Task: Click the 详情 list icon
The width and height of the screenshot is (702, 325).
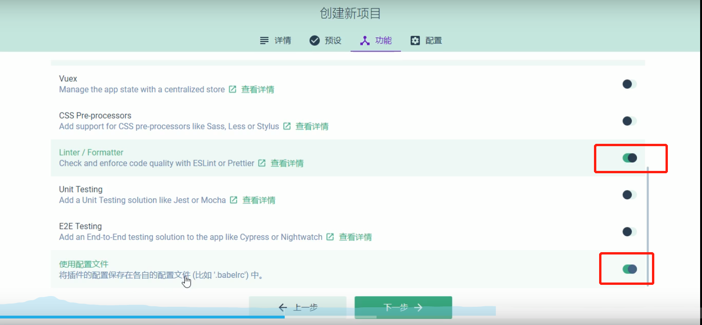Action: pyautogui.click(x=265, y=41)
